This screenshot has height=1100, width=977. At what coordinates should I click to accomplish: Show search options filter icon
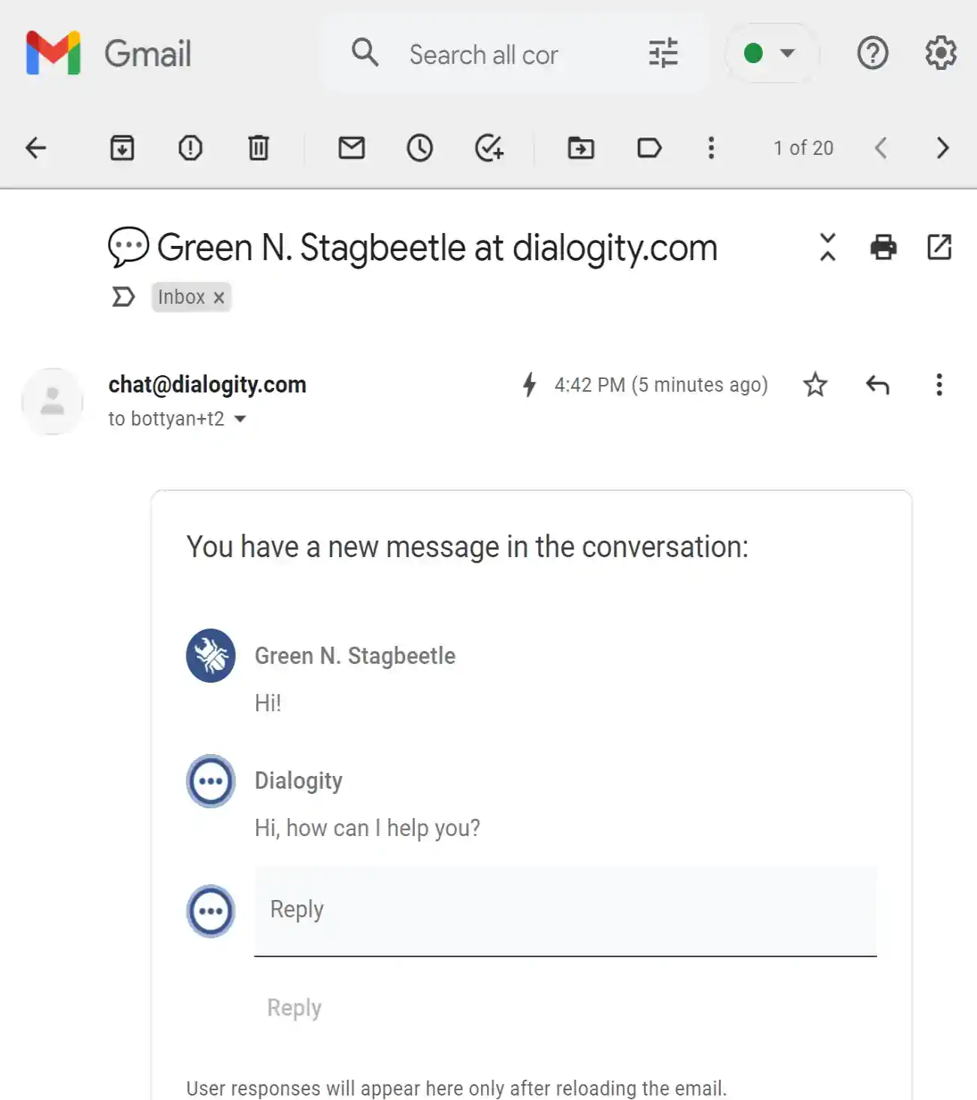click(x=663, y=53)
